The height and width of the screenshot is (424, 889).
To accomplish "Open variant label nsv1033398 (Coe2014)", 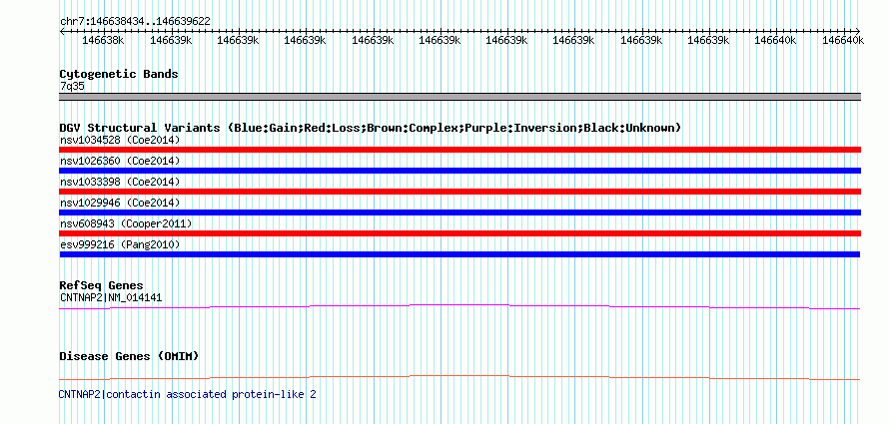I will pyautogui.click(x=120, y=182).
